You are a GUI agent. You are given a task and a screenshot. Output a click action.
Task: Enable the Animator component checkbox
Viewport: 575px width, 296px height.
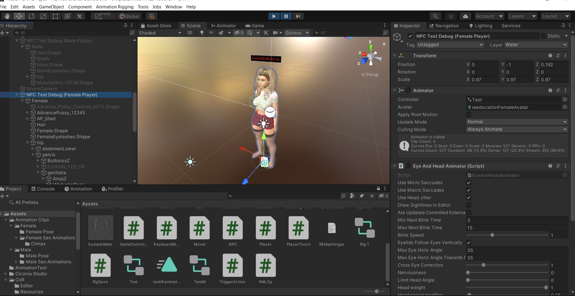[408, 90]
